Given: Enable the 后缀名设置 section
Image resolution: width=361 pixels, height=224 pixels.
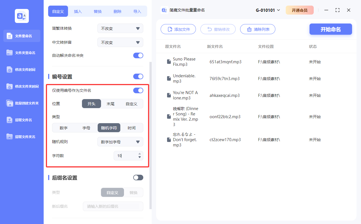Looking at the screenshot, I should 138,177.
